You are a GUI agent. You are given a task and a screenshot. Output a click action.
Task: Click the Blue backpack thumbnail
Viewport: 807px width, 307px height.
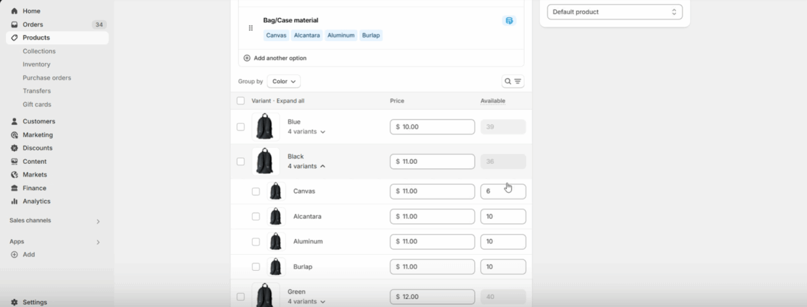point(266,127)
